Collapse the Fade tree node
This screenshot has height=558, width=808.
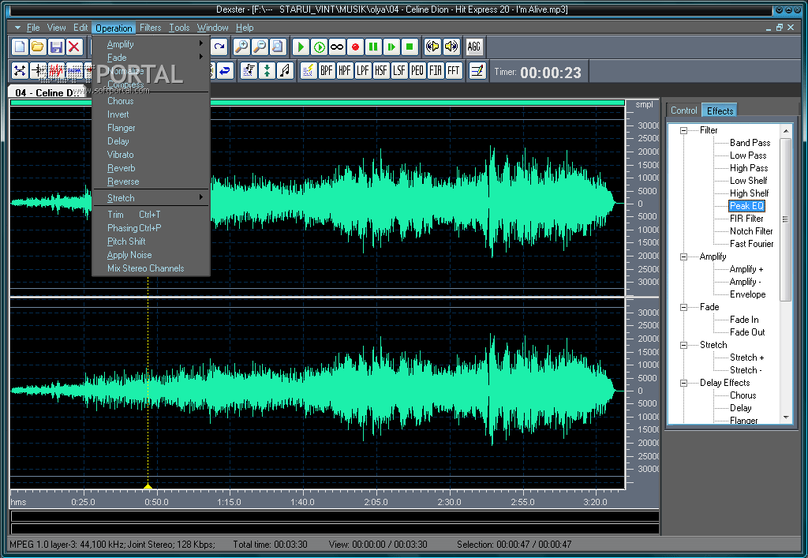[x=683, y=307]
